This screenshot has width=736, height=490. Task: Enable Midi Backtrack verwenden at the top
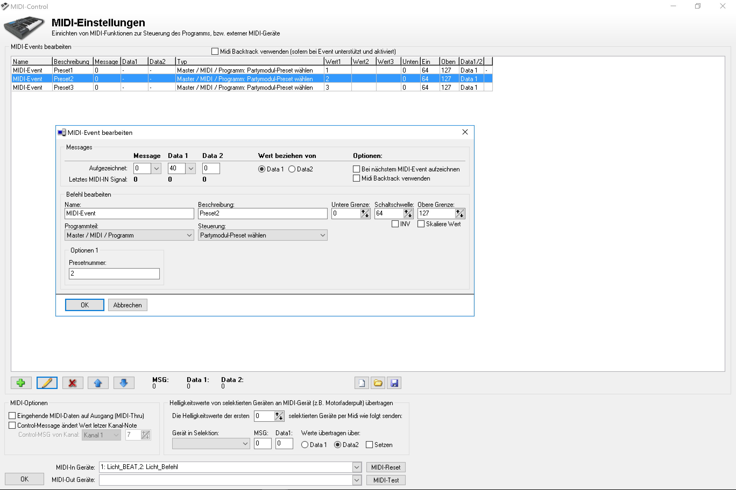(x=215, y=51)
